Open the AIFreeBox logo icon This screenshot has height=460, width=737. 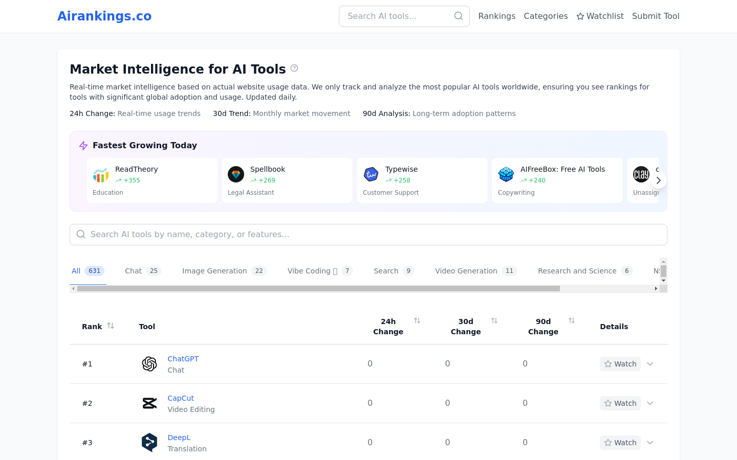[506, 174]
